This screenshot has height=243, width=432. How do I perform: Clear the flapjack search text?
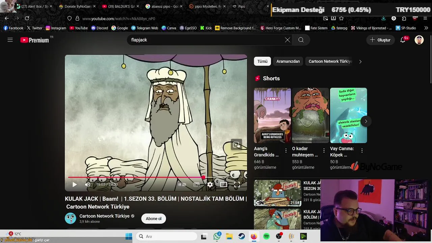287,40
